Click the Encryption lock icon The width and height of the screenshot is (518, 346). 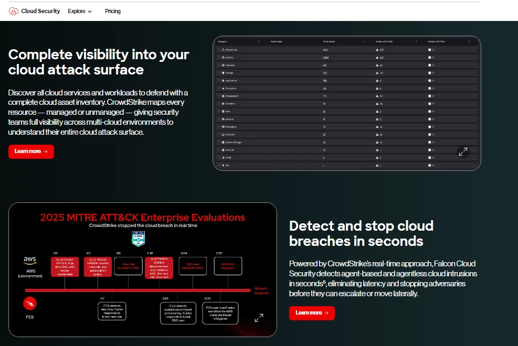(224, 89)
